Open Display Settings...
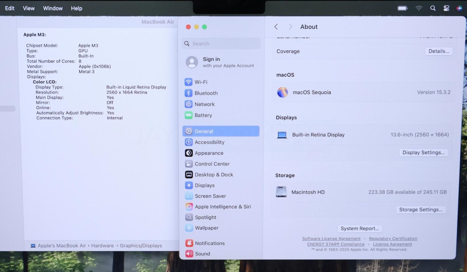 click(424, 152)
